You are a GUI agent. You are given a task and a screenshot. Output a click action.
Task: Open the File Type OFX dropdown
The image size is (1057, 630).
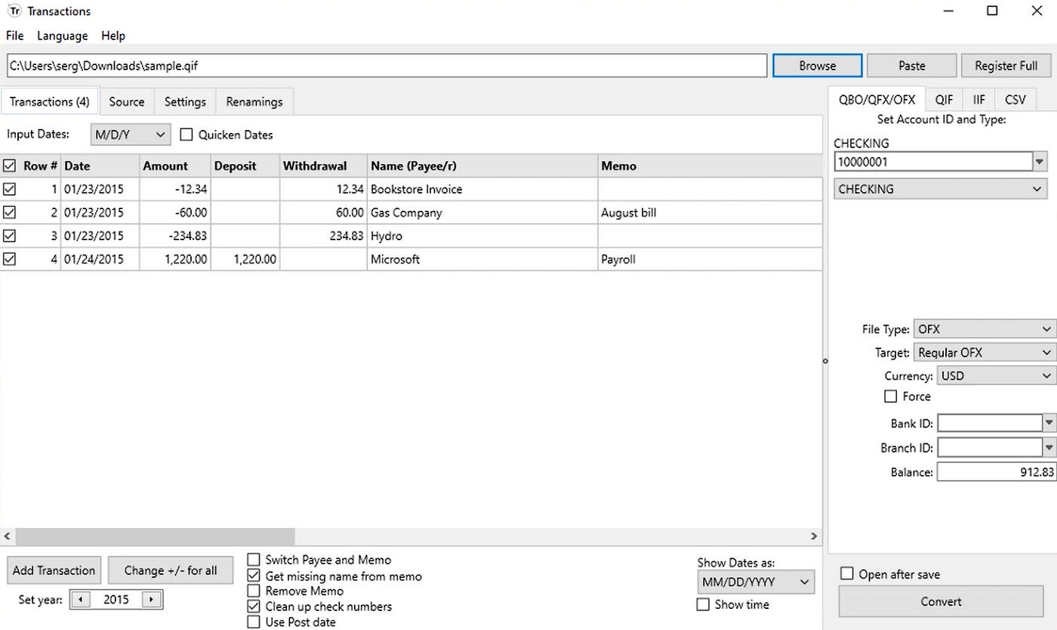[984, 329]
